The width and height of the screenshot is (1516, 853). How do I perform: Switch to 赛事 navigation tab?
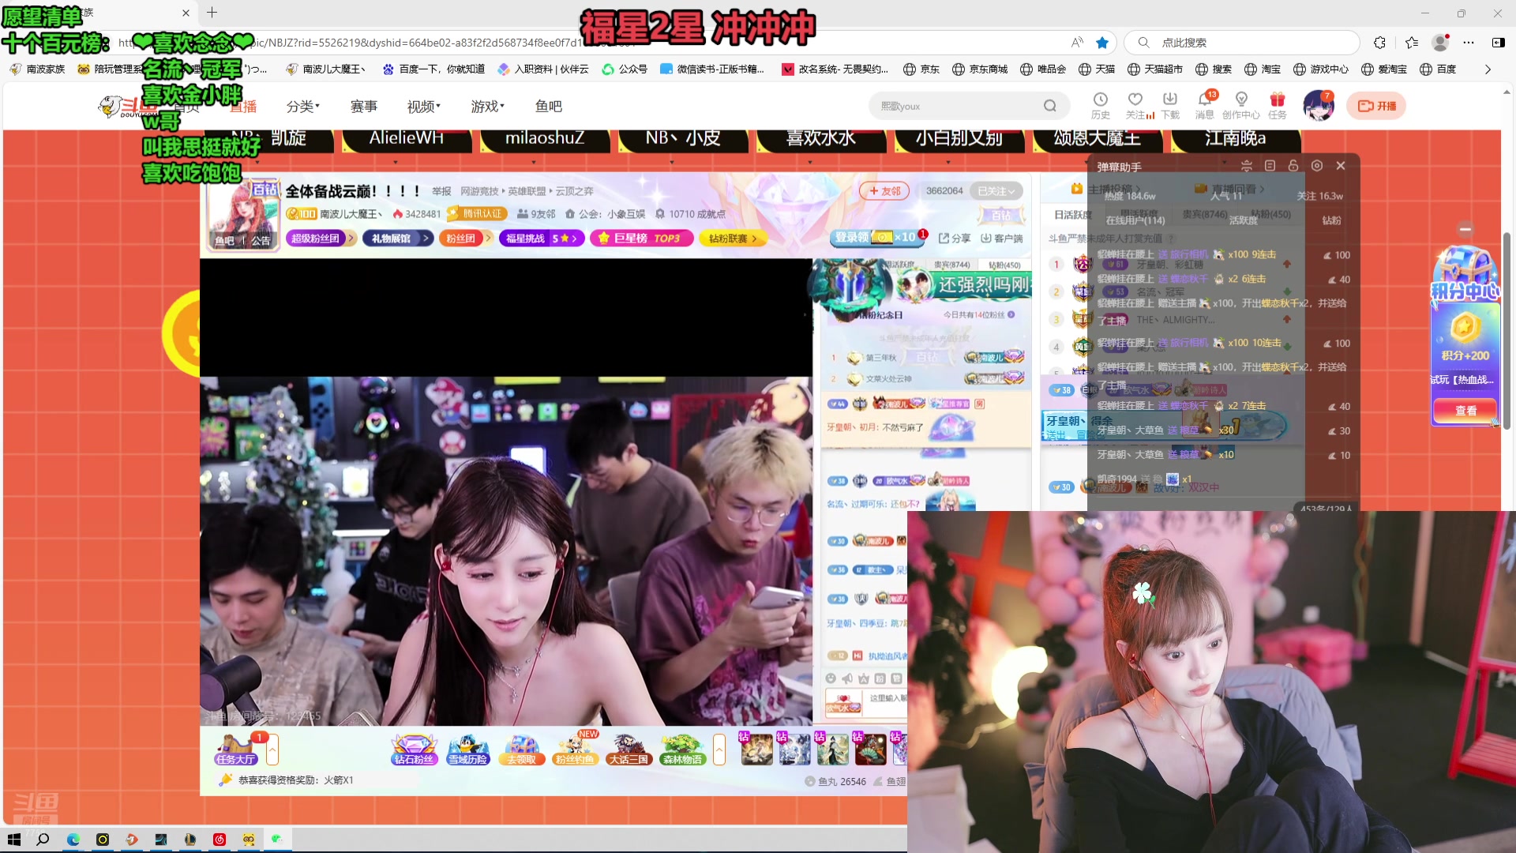(364, 107)
